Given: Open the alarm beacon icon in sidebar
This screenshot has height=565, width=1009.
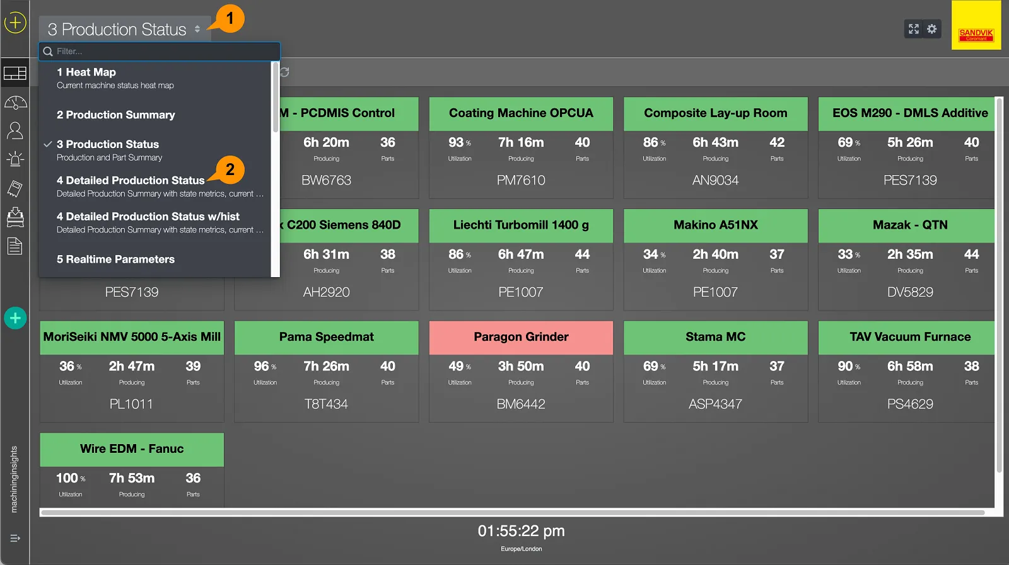Looking at the screenshot, I should tap(15, 159).
